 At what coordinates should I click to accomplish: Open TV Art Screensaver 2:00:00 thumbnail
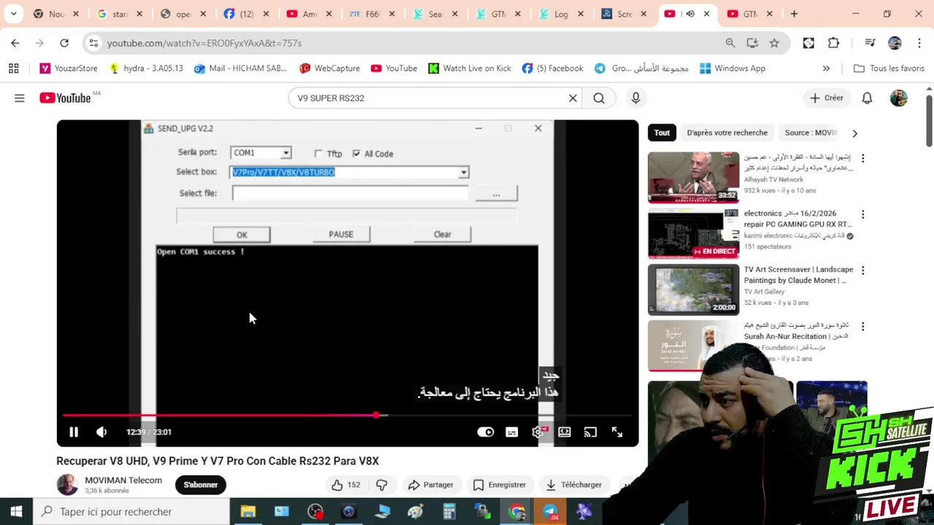[x=693, y=289]
